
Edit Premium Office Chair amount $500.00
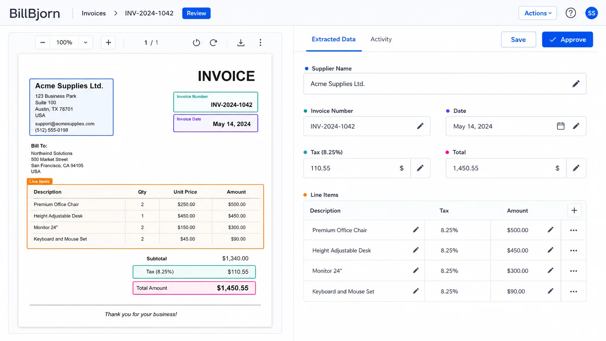[x=551, y=230]
